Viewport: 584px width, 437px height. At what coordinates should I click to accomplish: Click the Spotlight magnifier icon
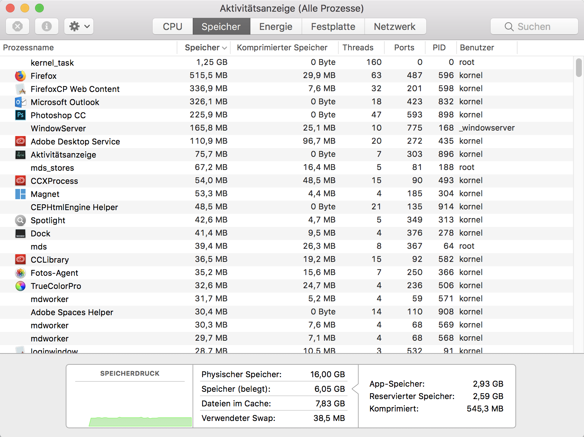[20, 220]
